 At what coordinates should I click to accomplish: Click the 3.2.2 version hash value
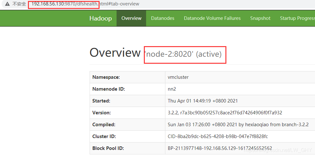click(225, 113)
